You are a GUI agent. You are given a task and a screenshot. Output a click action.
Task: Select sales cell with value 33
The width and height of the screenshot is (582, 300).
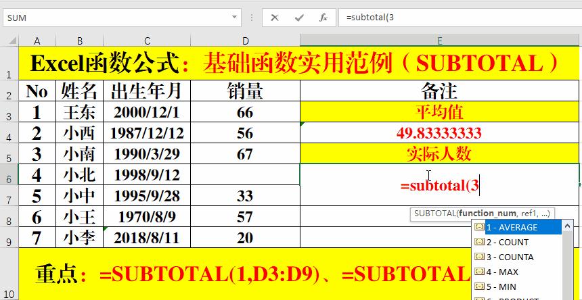click(x=245, y=195)
